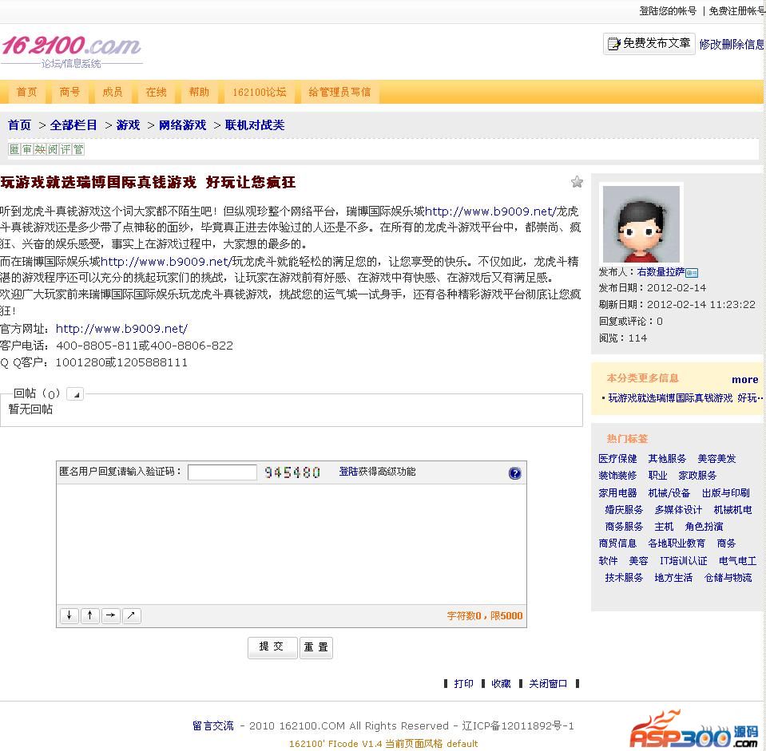Click the blue help question-mark icon

(x=514, y=472)
